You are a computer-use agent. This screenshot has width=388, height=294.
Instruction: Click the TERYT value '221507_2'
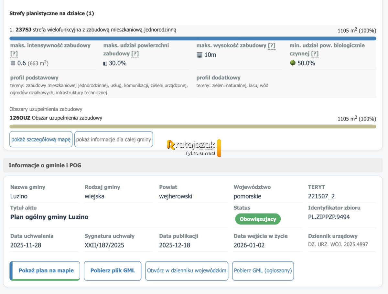coord(321,196)
